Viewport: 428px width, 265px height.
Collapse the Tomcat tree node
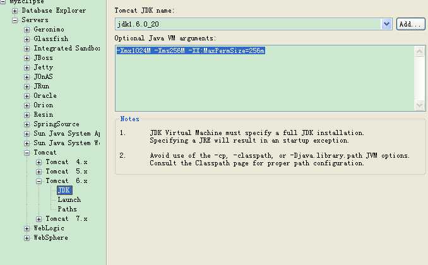[x=27, y=153]
